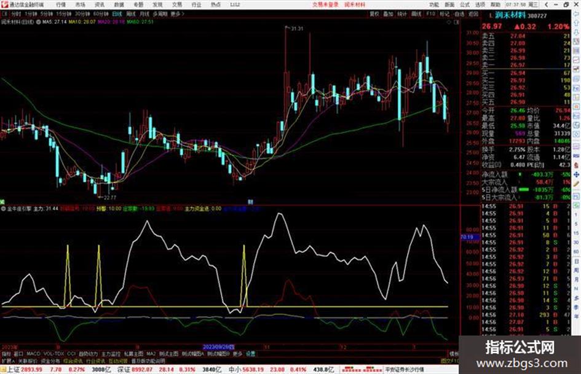
Task: Click the blue four-way move arrows sidebar icon
Action: [577, 174]
